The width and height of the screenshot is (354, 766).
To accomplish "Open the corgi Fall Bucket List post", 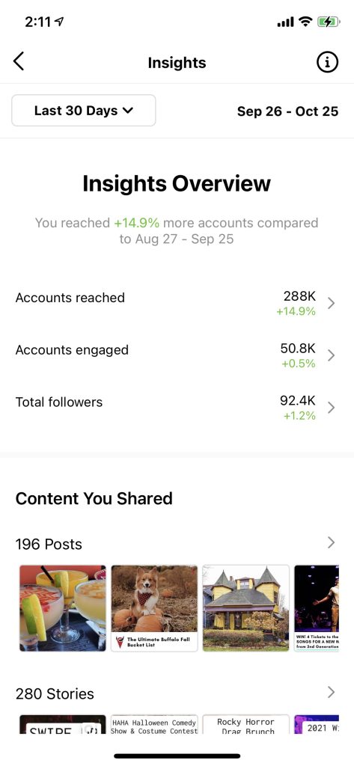I will pos(154,608).
